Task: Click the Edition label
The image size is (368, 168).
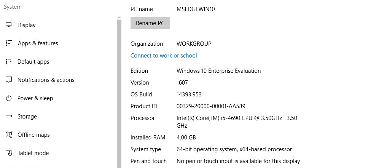Action: [139, 71]
